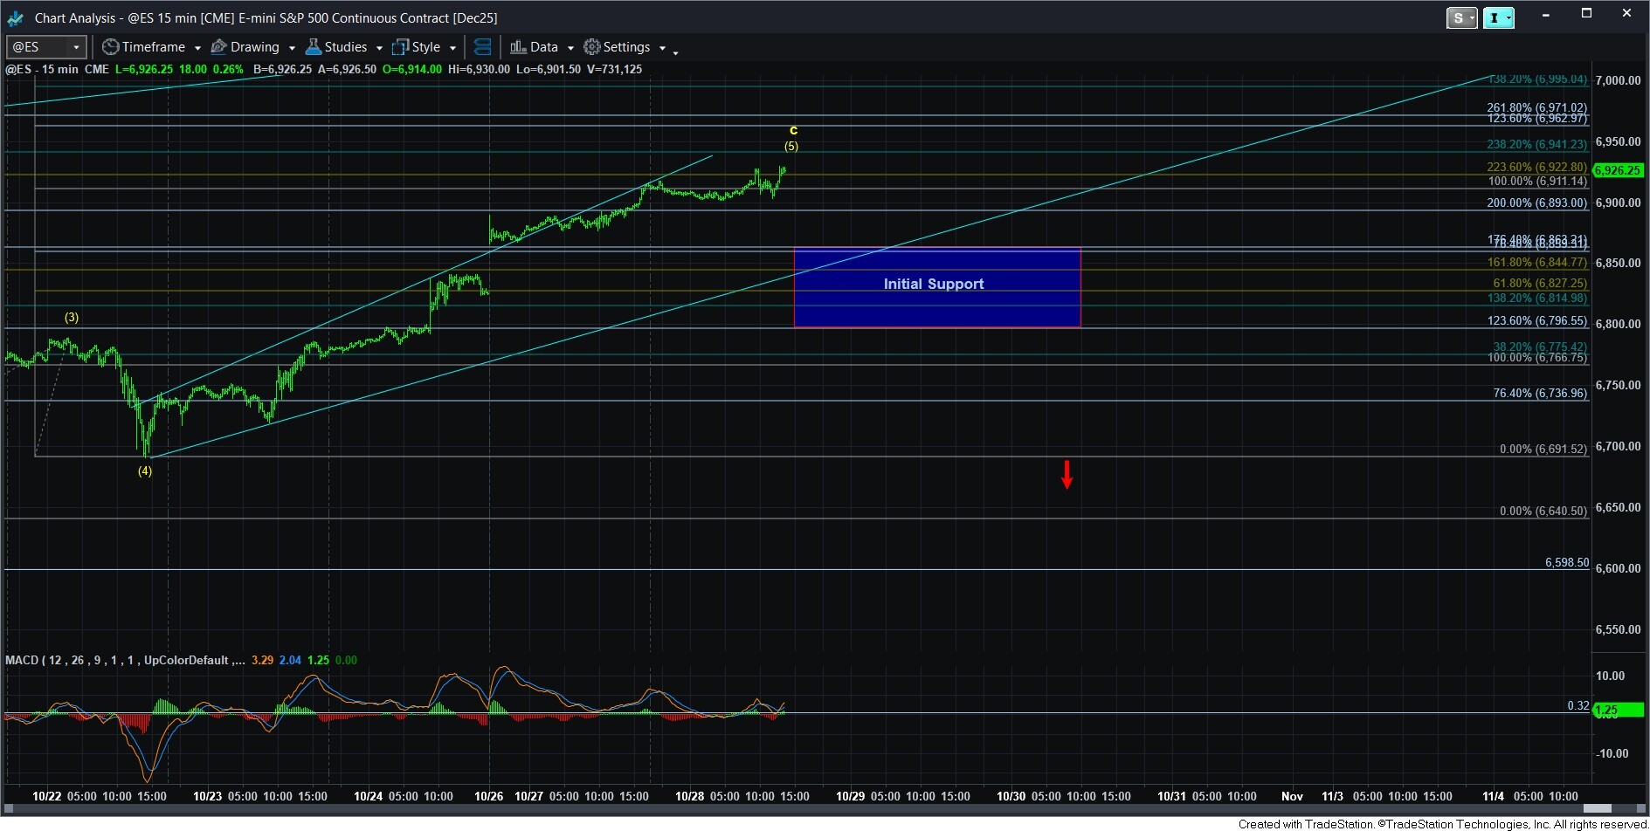The height and width of the screenshot is (831, 1650).
Task: Click the green 6,926.25 price axis marker
Action: [1618, 170]
